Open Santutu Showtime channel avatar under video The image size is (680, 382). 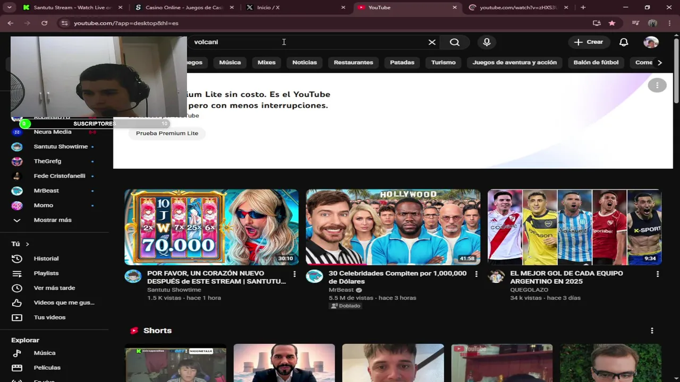(x=133, y=276)
